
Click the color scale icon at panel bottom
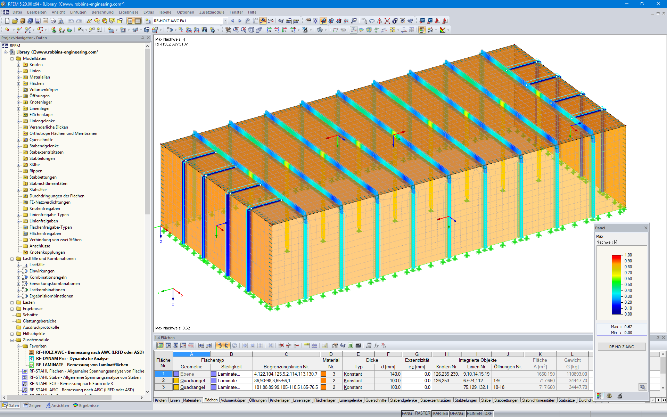coord(599,396)
